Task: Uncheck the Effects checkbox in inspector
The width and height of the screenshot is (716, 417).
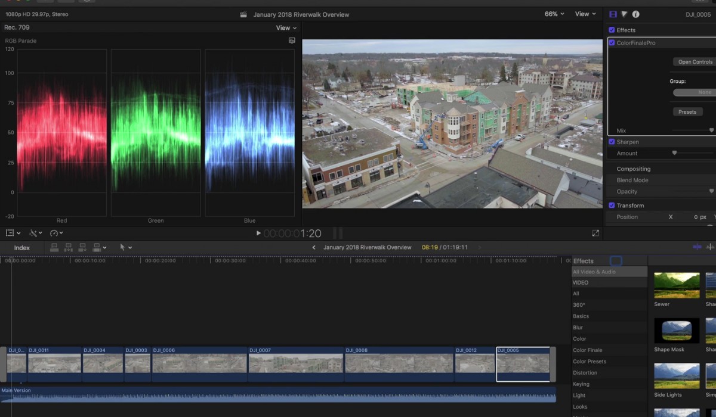Action: [x=612, y=30]
